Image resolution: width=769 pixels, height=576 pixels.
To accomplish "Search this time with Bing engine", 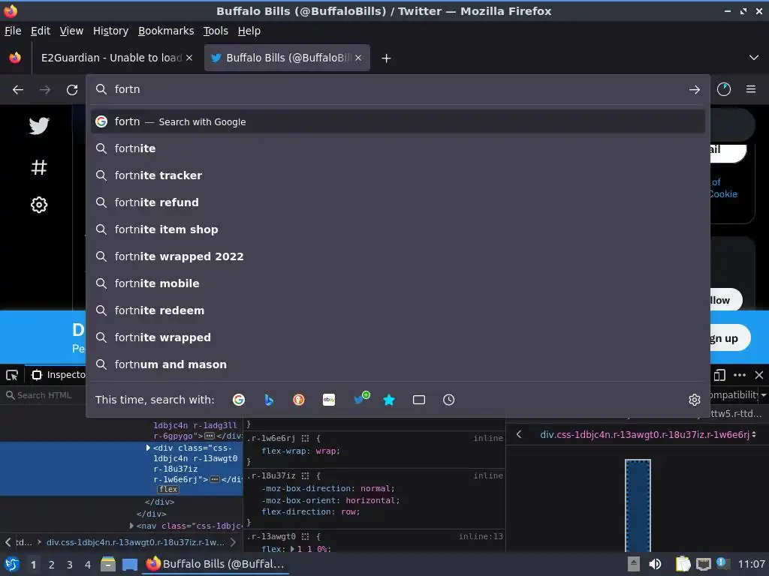I will point(269,400).
